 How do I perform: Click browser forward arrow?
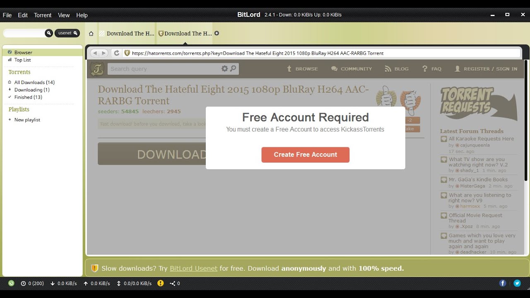[x=104, y=53]
